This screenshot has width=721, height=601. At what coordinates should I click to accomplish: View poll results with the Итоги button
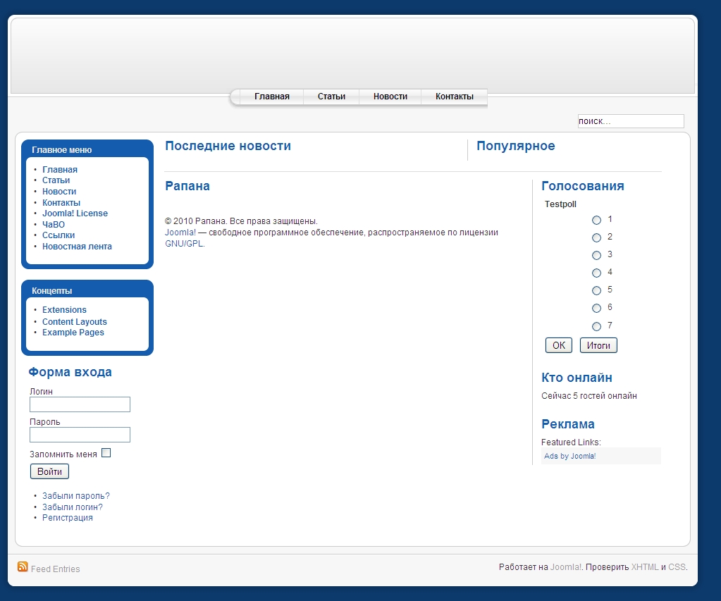(x=598, y=345)
